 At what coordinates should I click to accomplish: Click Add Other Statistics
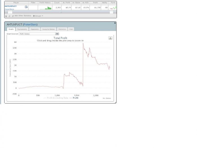[22, 16]
